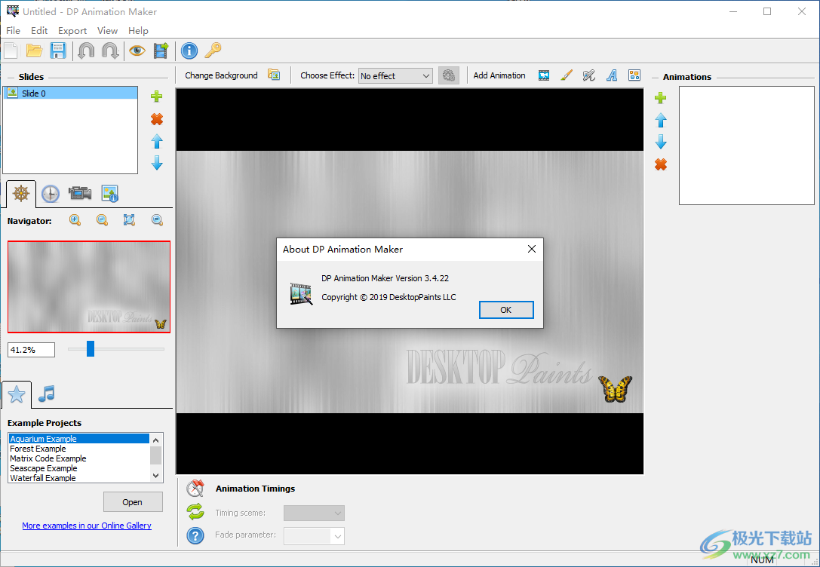The height and width of the screenshot is (567, 820).
Task: Switch to the Navigator ship wheel tab
Action: coord(21,194)
